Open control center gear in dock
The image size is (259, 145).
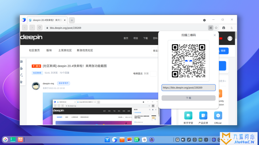click(x=152, y=140)
